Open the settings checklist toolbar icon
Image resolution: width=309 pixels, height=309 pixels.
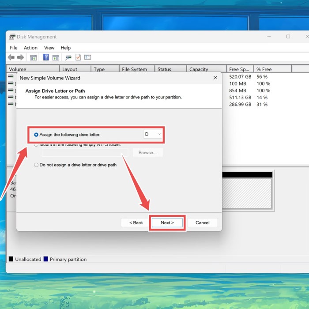click(x=87, y=57)
